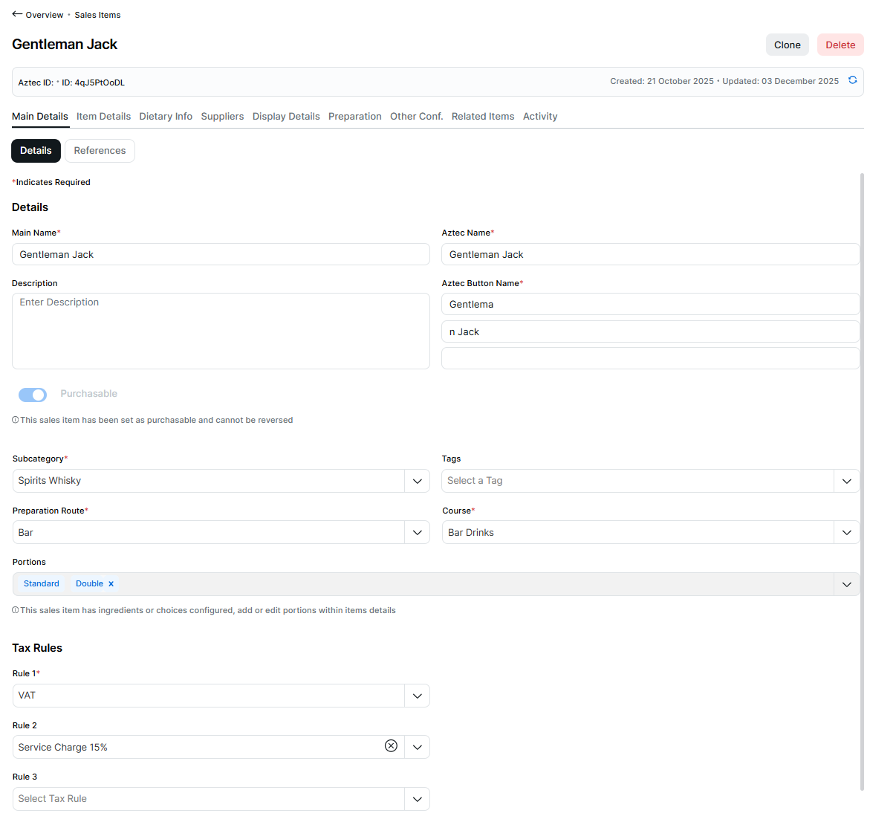
Task: Click the page's vertical scrollbar
Action: point(862,483)
